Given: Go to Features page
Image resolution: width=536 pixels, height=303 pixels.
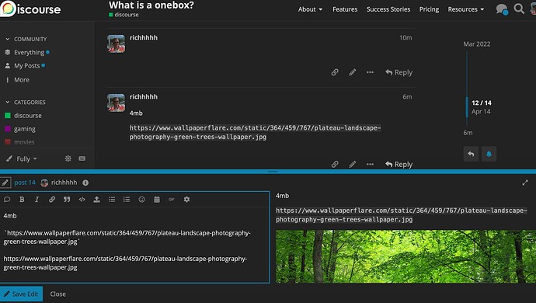Looking at the screenshot, I should pos(345,9).
